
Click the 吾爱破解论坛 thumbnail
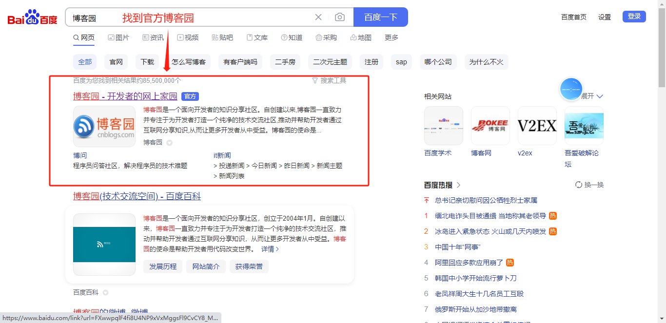584,126
